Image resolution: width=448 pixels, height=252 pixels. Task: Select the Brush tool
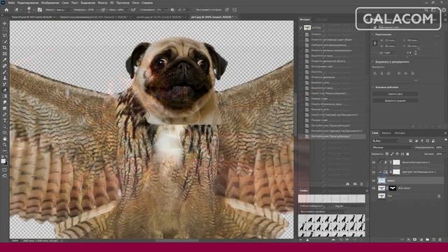pyautogui.click(x=5, y=71)
